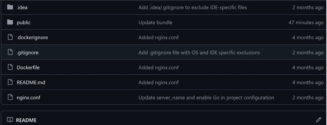Edit README using the pencil icon
Screen dimensions: 327x125
pyautogui.click(x=319, y=120)
